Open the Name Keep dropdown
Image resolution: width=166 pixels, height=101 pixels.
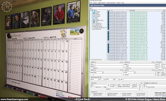point(103,72)
